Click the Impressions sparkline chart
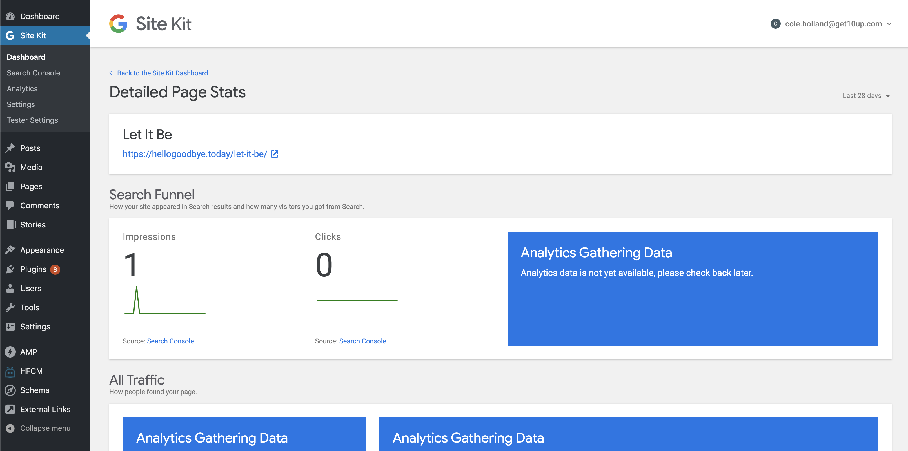 pos(165,300)
